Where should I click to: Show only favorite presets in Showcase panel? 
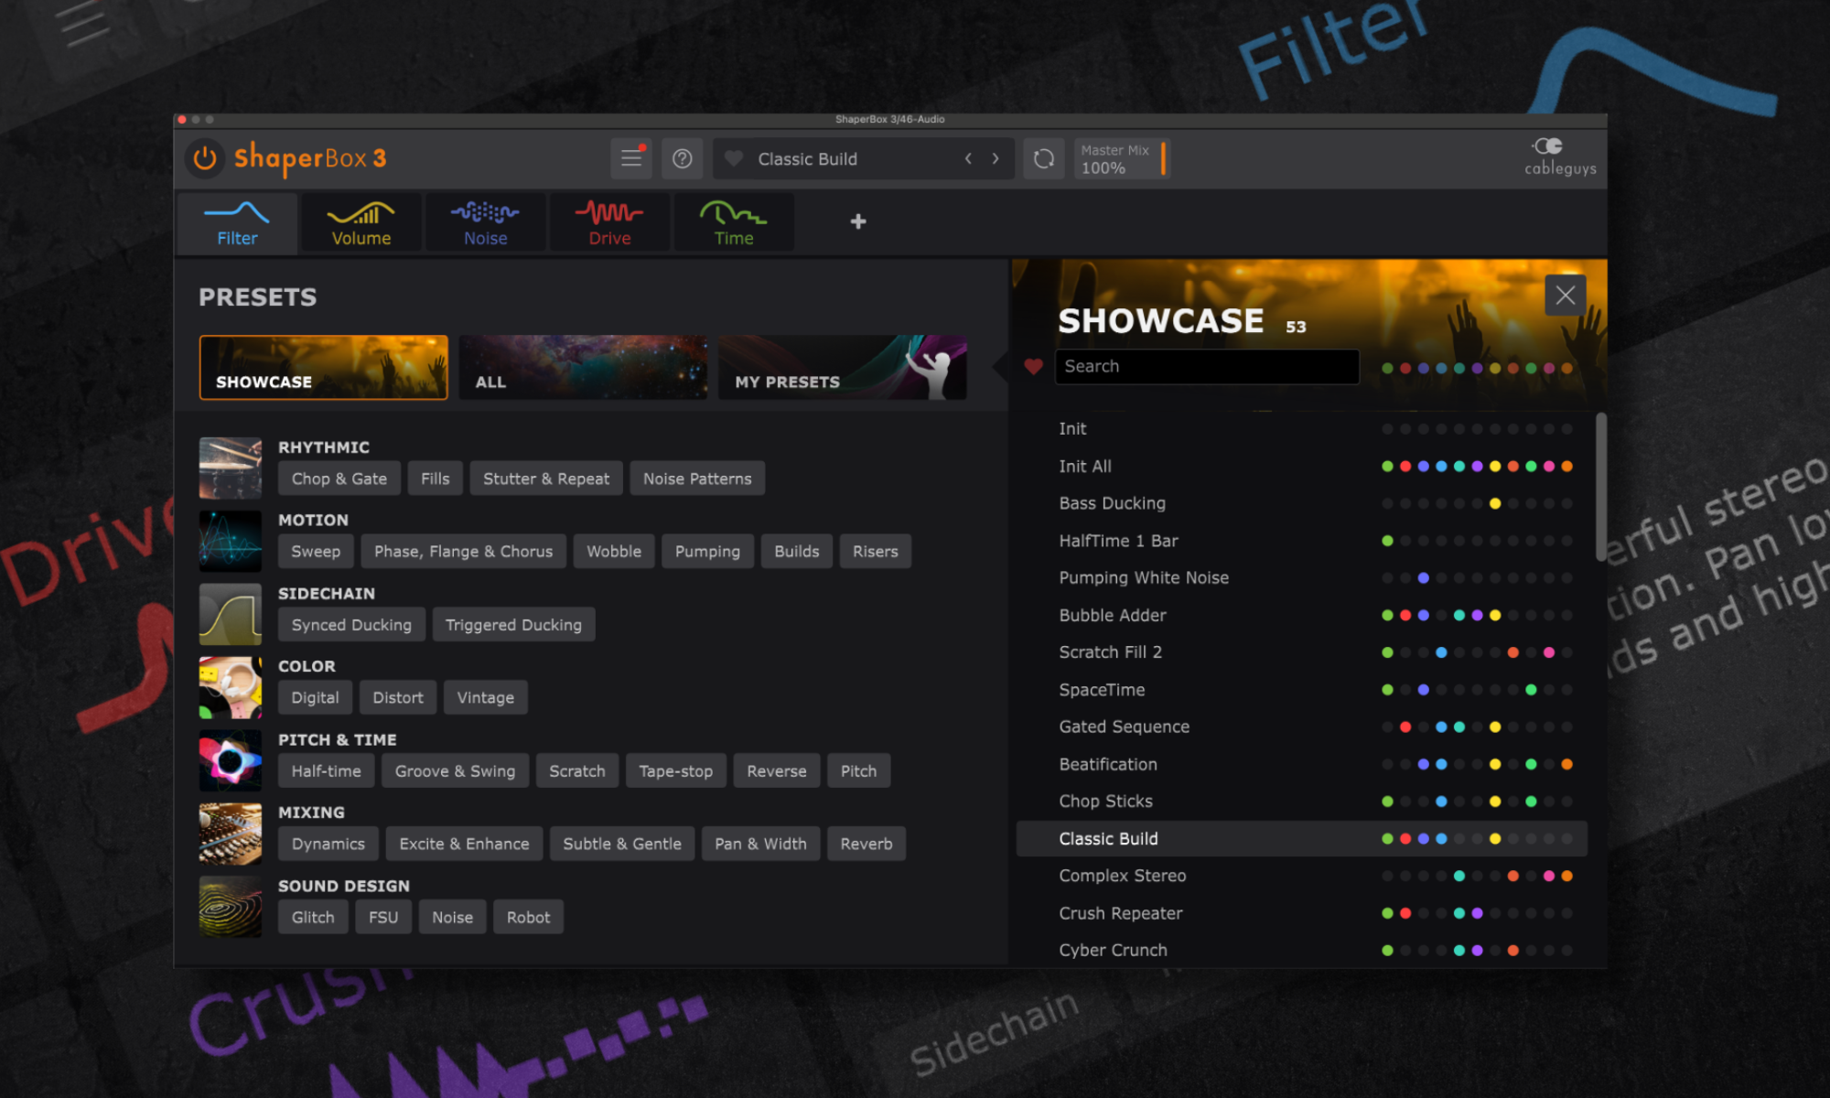(1033, 366)
